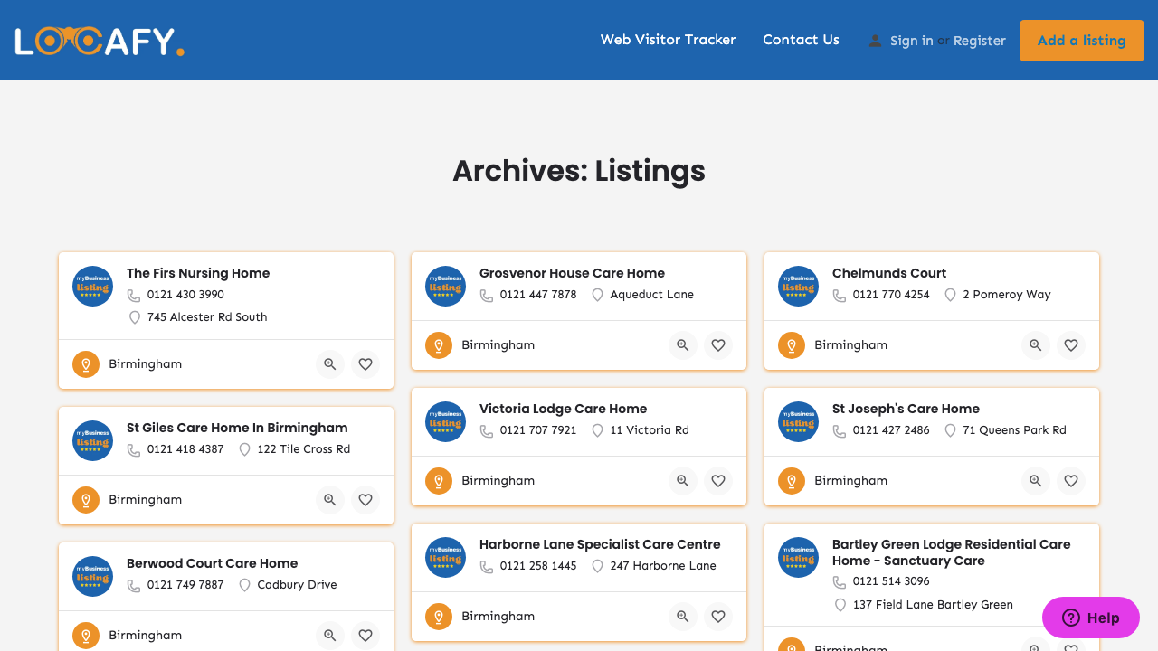This screenshot has width=1158, height=651.
Task: Click the user icon beside Sign in
Action: (874, 40)
